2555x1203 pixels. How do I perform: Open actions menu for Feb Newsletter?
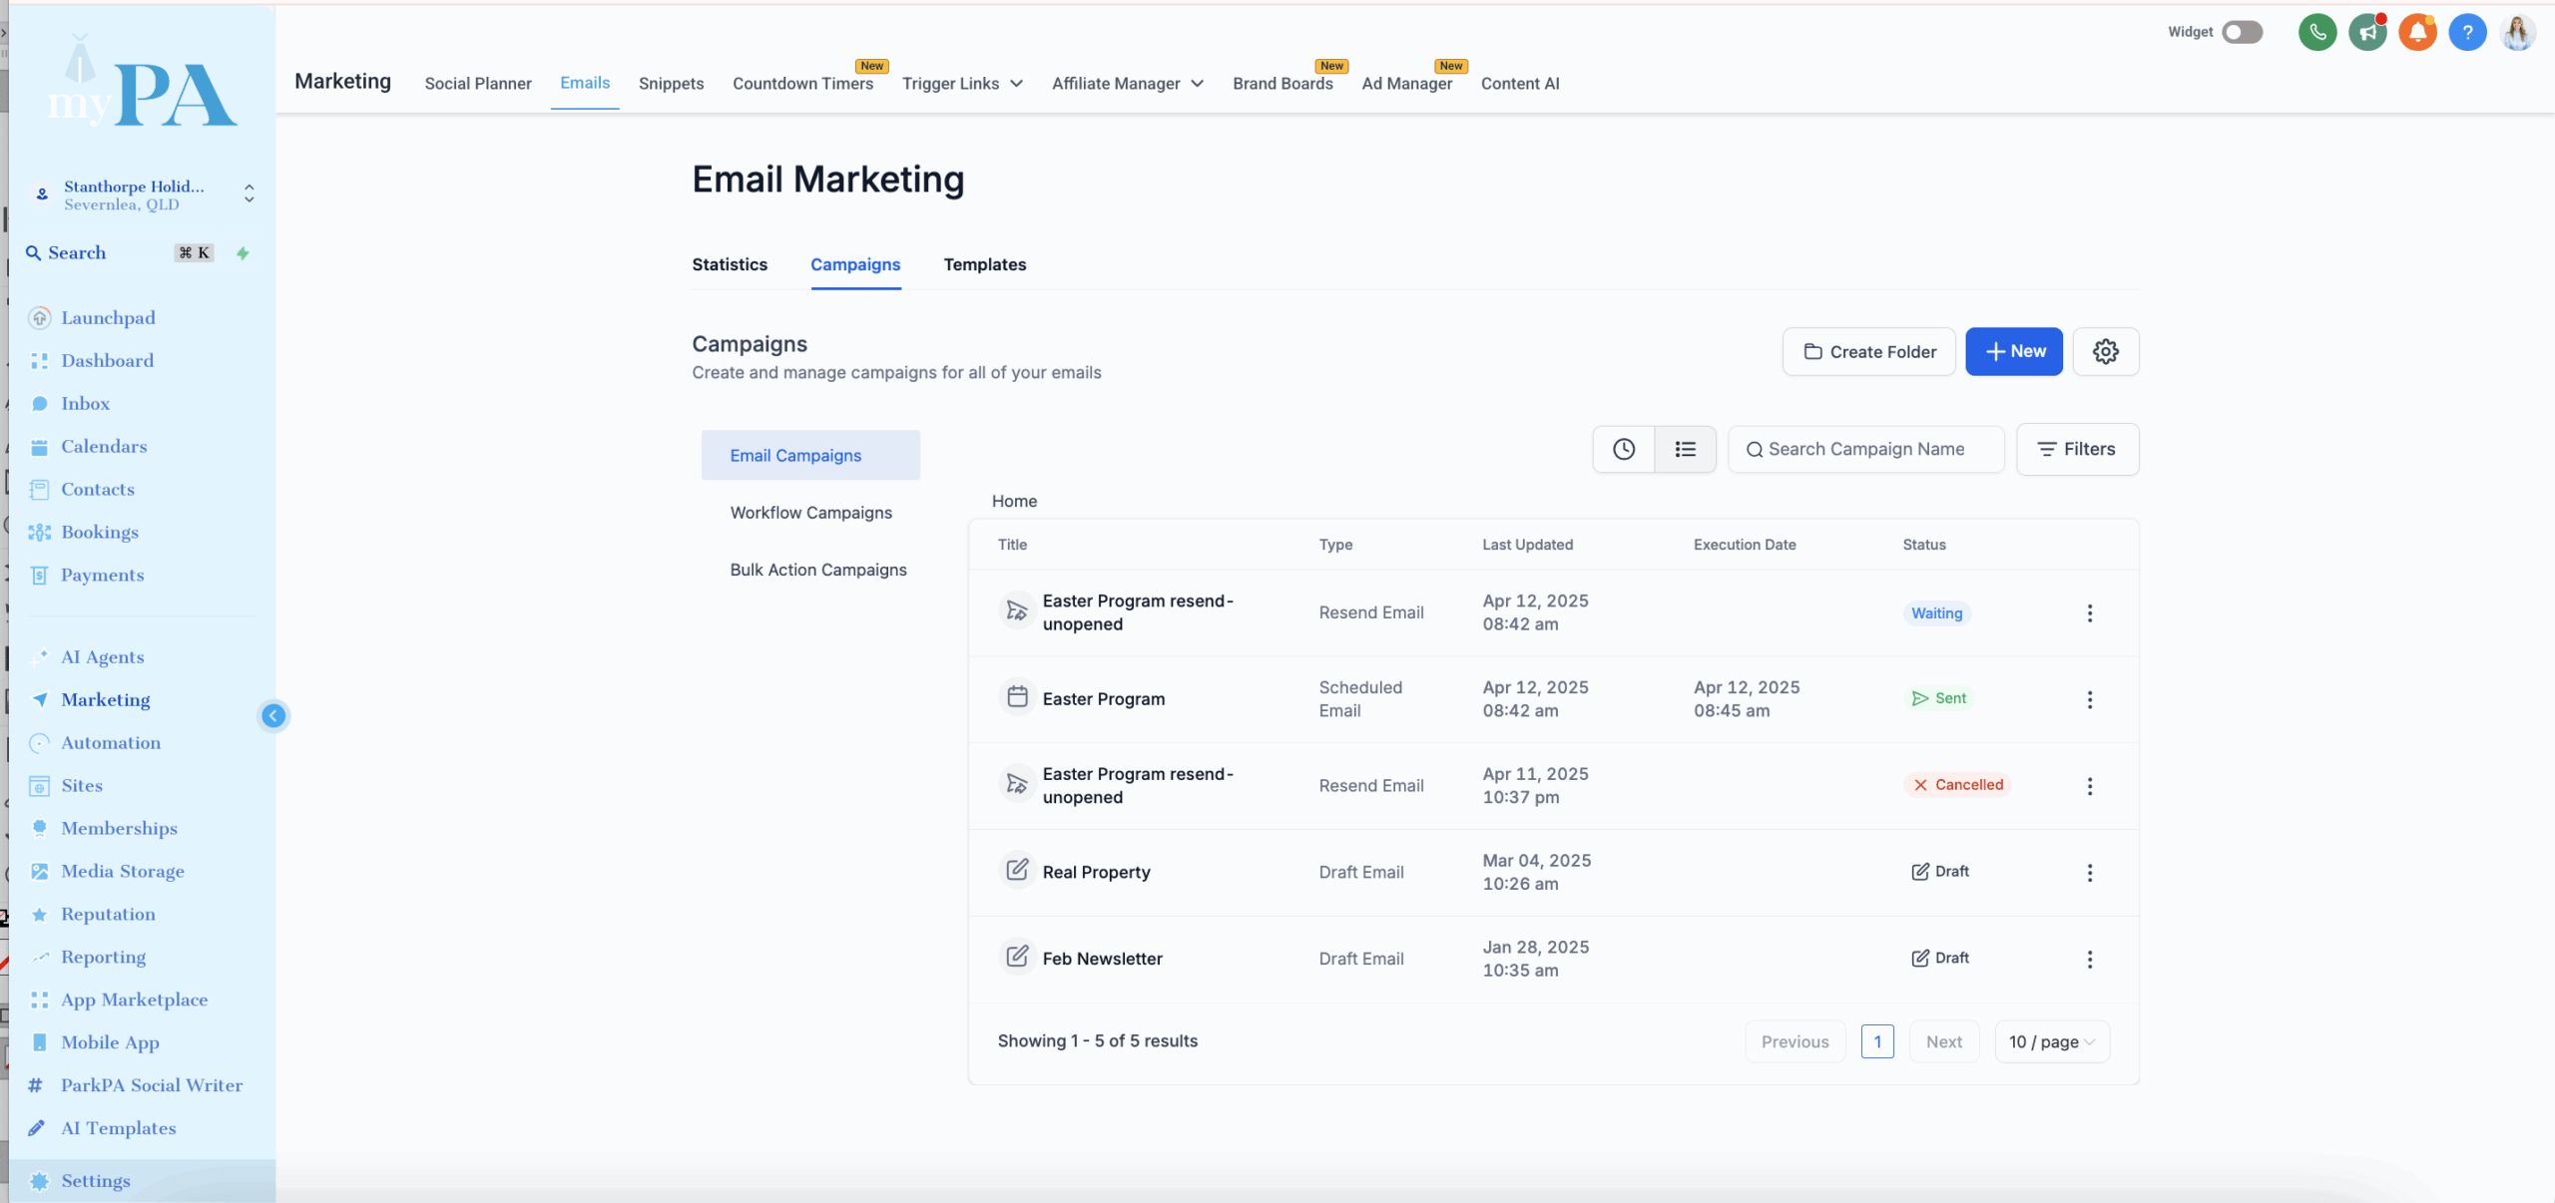coord(2090,959)
